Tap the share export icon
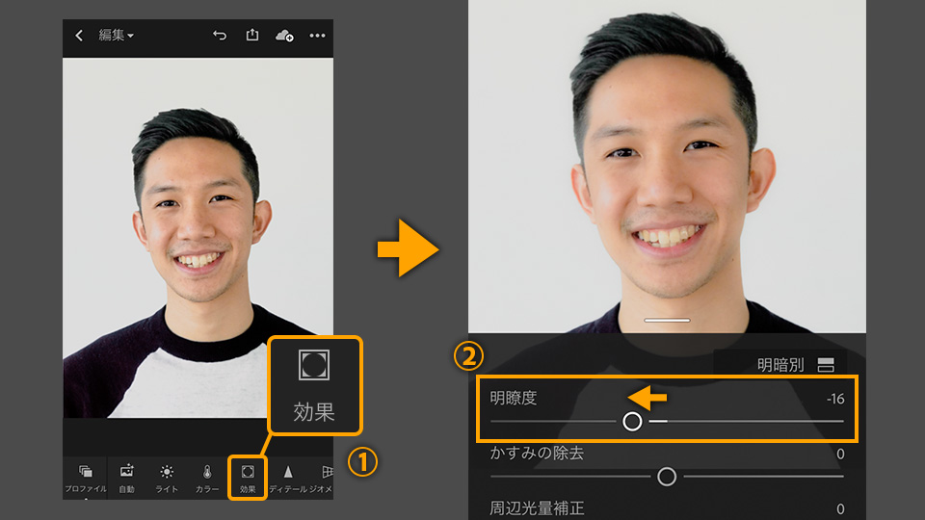The height and width of the screenshot is (520, 925). pyautogui.click(x=251, y=35)
